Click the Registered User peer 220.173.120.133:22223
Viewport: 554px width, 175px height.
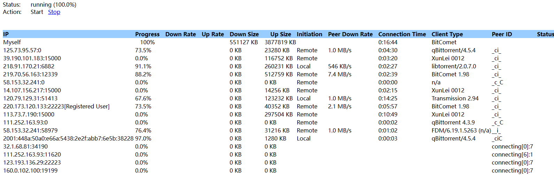[x=56, y=106]
